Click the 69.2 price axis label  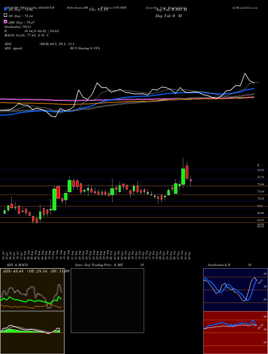[x=260, y=206]
